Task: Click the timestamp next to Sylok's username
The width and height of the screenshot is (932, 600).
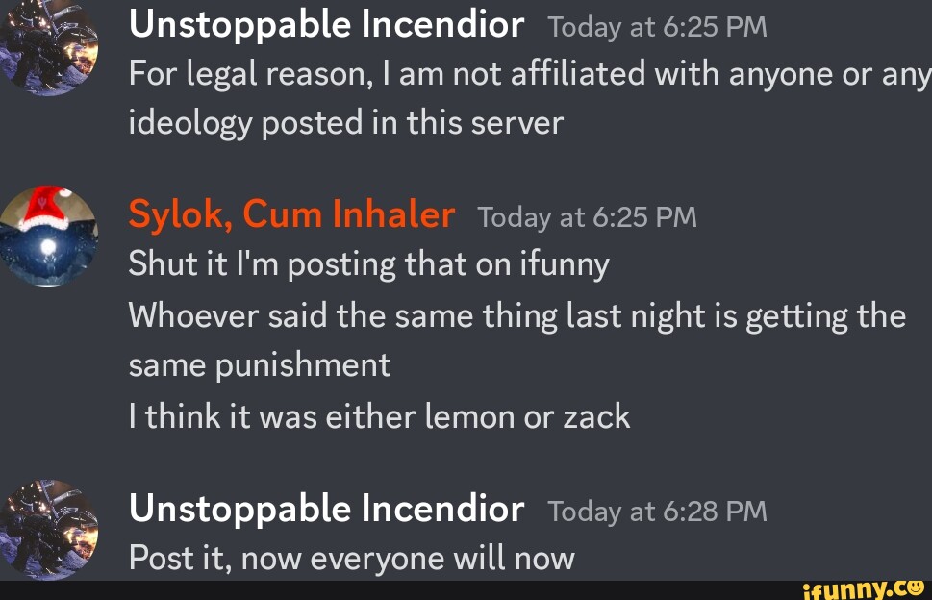Action: [x=587, y=217]
